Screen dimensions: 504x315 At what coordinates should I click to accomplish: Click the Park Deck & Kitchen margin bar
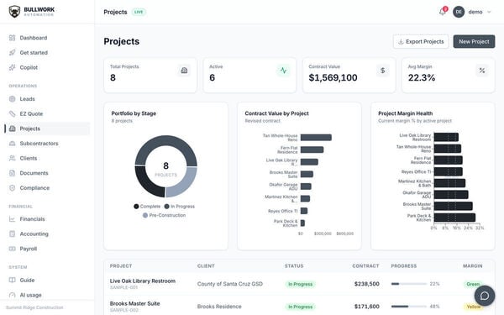tap(454, 218)
